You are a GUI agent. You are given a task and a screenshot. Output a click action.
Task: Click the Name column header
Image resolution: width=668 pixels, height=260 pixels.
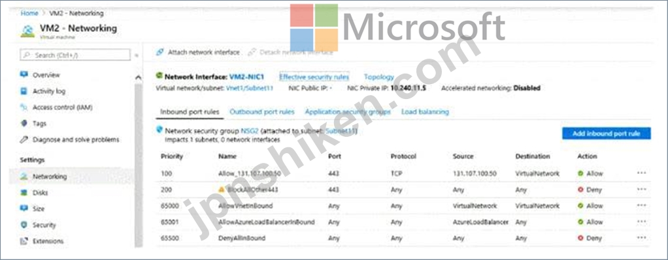[227, 156]
